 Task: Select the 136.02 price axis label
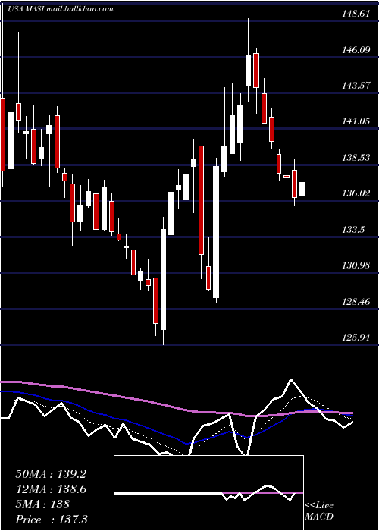point(356,193)
